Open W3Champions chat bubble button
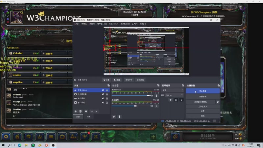Screen dimensions: 263x148 click(x=29, y=136)
